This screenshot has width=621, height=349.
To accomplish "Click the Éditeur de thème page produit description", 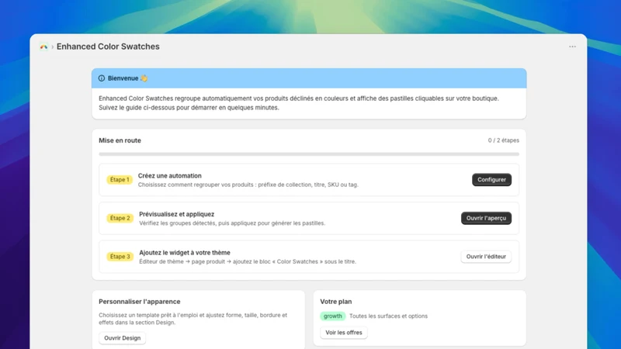I will click(x=248, y=261).
